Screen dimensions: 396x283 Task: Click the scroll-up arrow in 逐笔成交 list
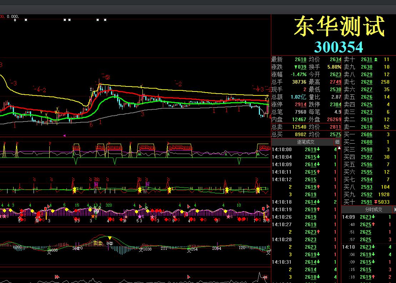click(340, 148)
